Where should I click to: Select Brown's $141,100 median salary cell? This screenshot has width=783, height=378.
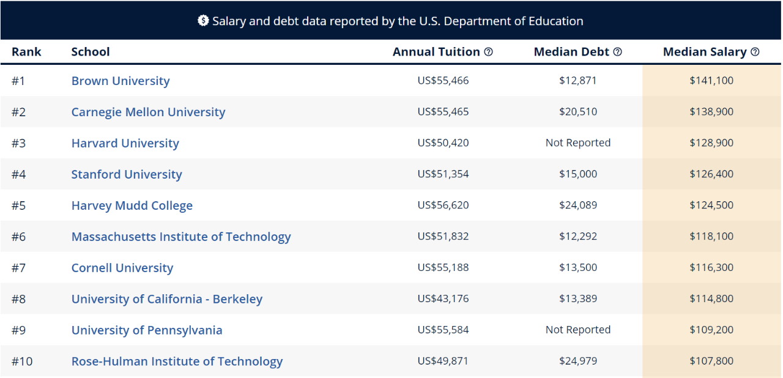(x=711, y=80)
